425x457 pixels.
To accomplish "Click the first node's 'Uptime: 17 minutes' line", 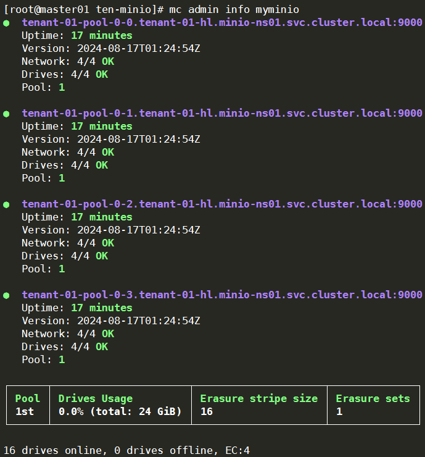I will [77, 36].
